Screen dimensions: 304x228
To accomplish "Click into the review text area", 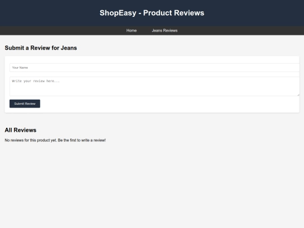I will point(154,86).
